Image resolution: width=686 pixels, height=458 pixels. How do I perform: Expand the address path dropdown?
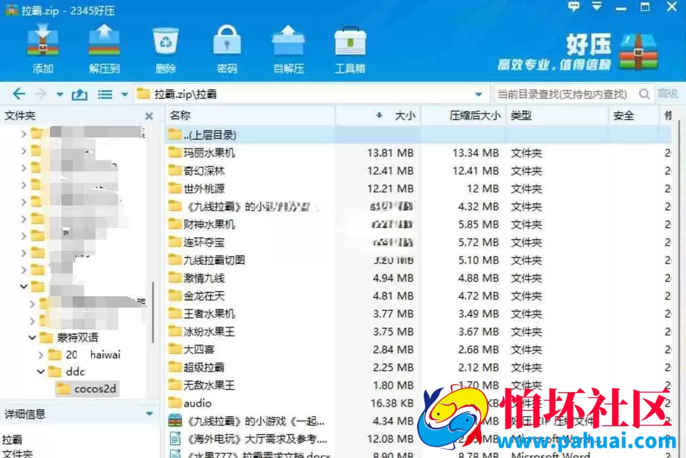point(479,95)
